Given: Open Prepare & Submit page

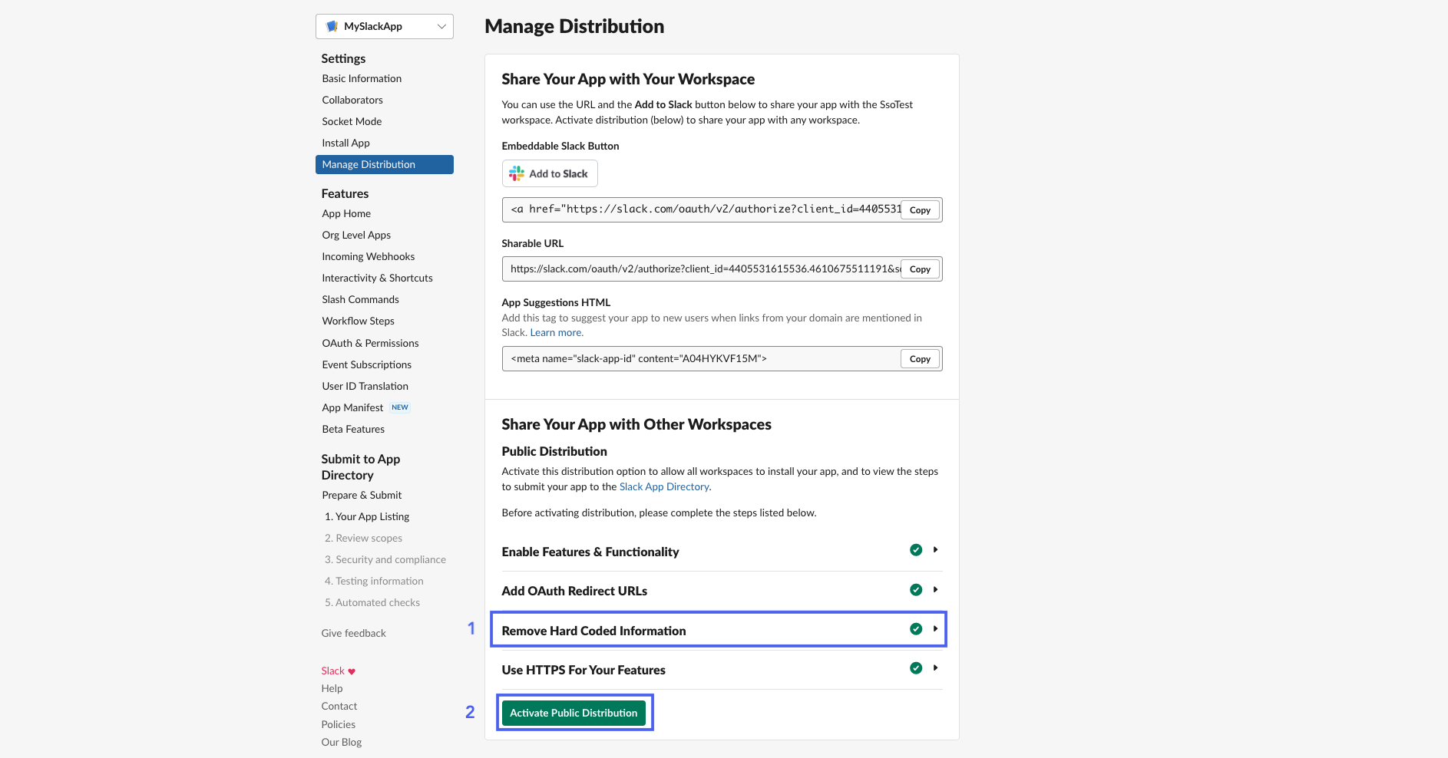Looking at the screenshot, I should coord(362,495).
